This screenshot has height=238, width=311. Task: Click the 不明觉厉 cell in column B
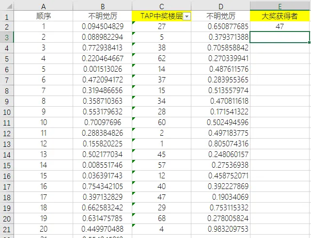click(103, 16)
